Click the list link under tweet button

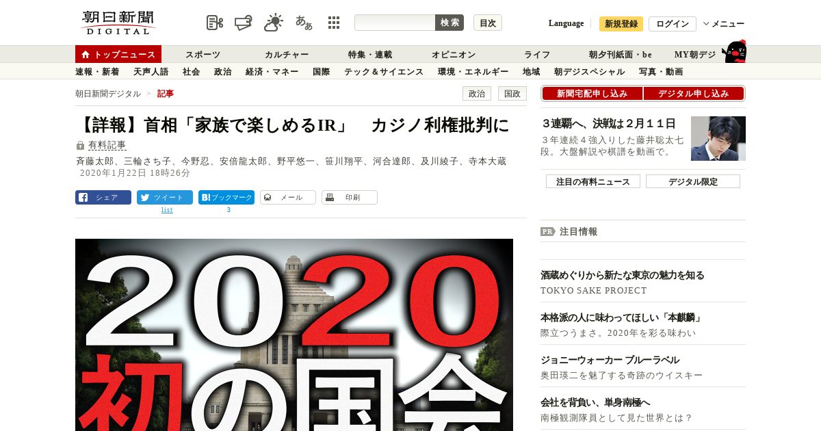[x=167, y=210]
